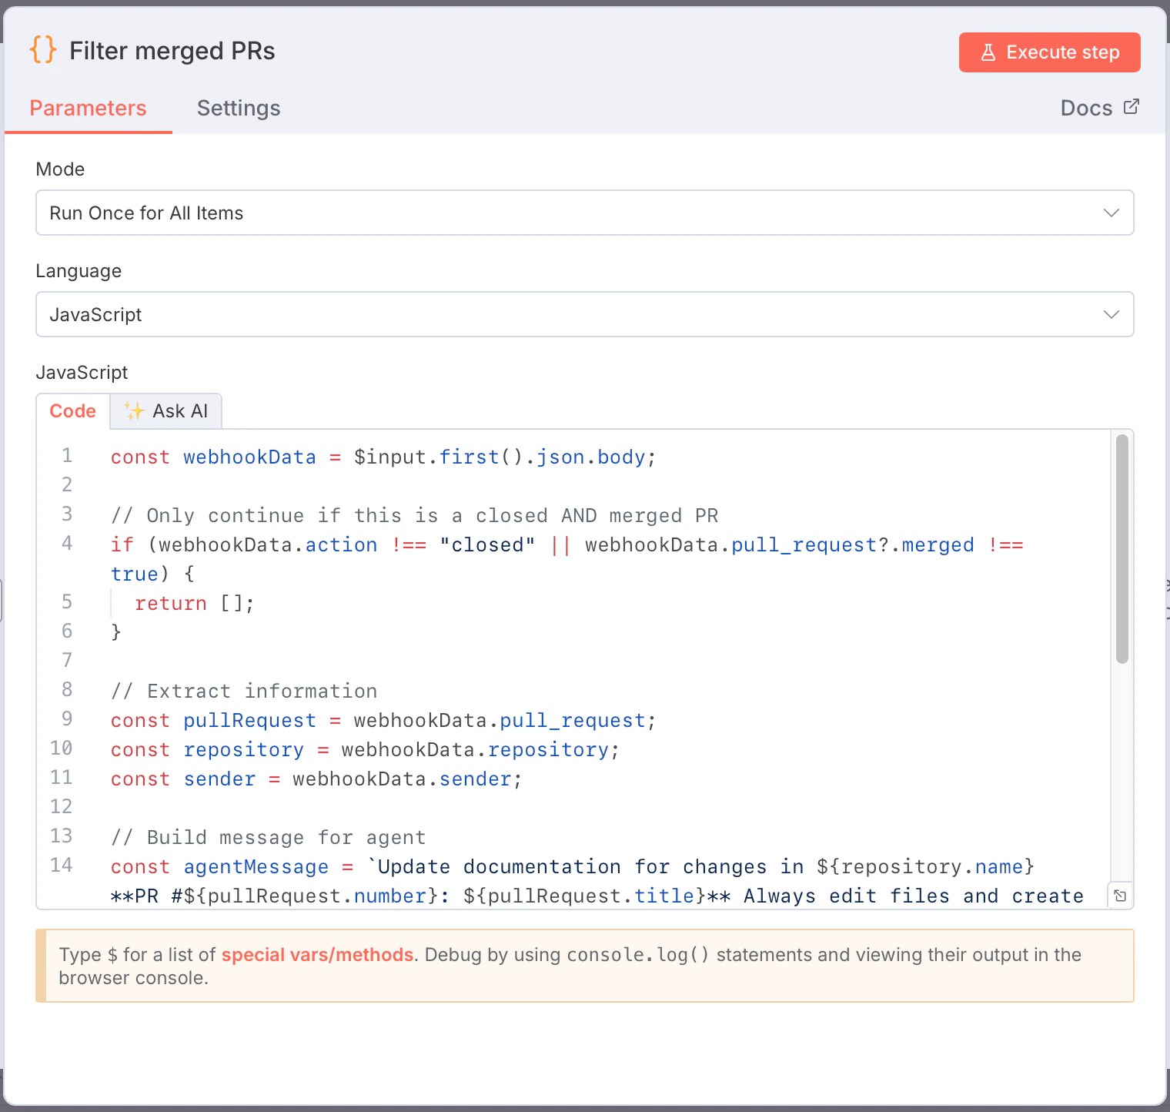
Task: Click line number 4 in the editor gutter
Action: click(66, 544)
